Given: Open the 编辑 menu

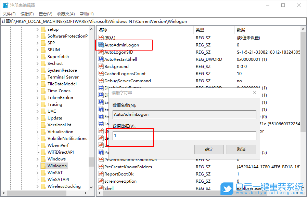Looking at the screenshot, I should (27, 14).
